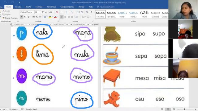Open the Vista tab
Screen dimensions: 198x111
(x=91, y=7)
